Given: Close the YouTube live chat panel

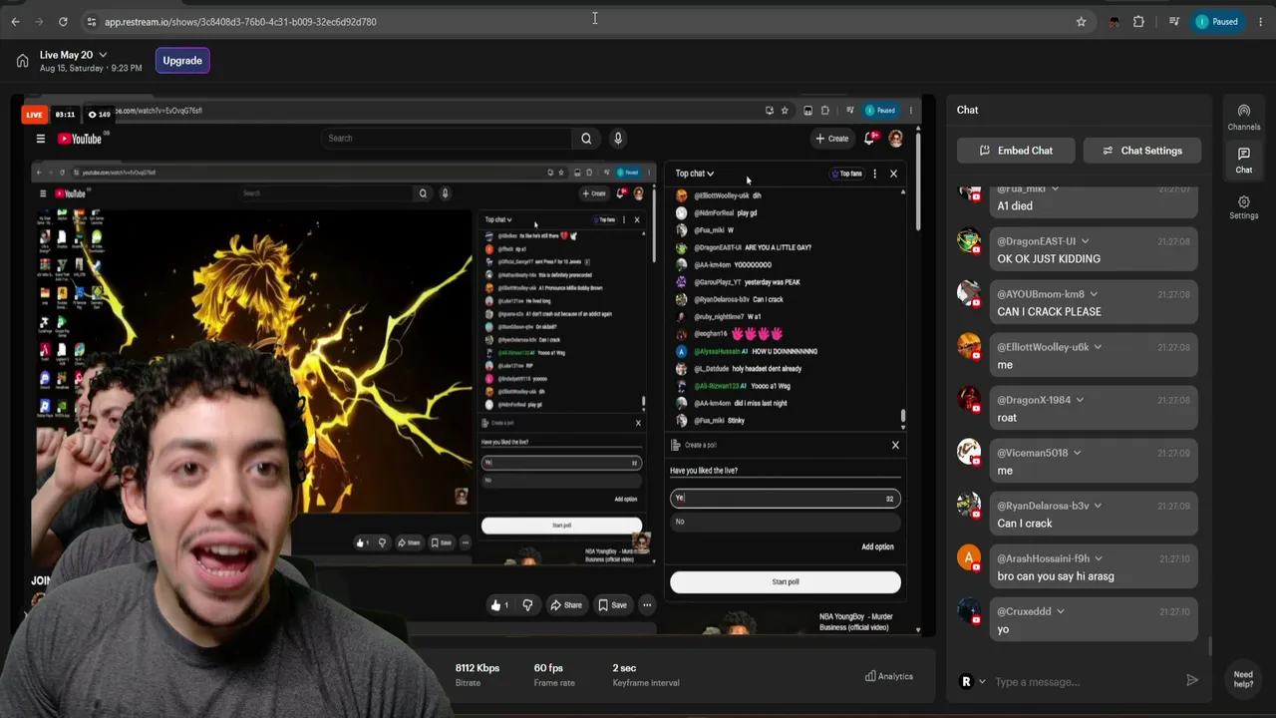Looking at the screenshot, I should (893, 174).
